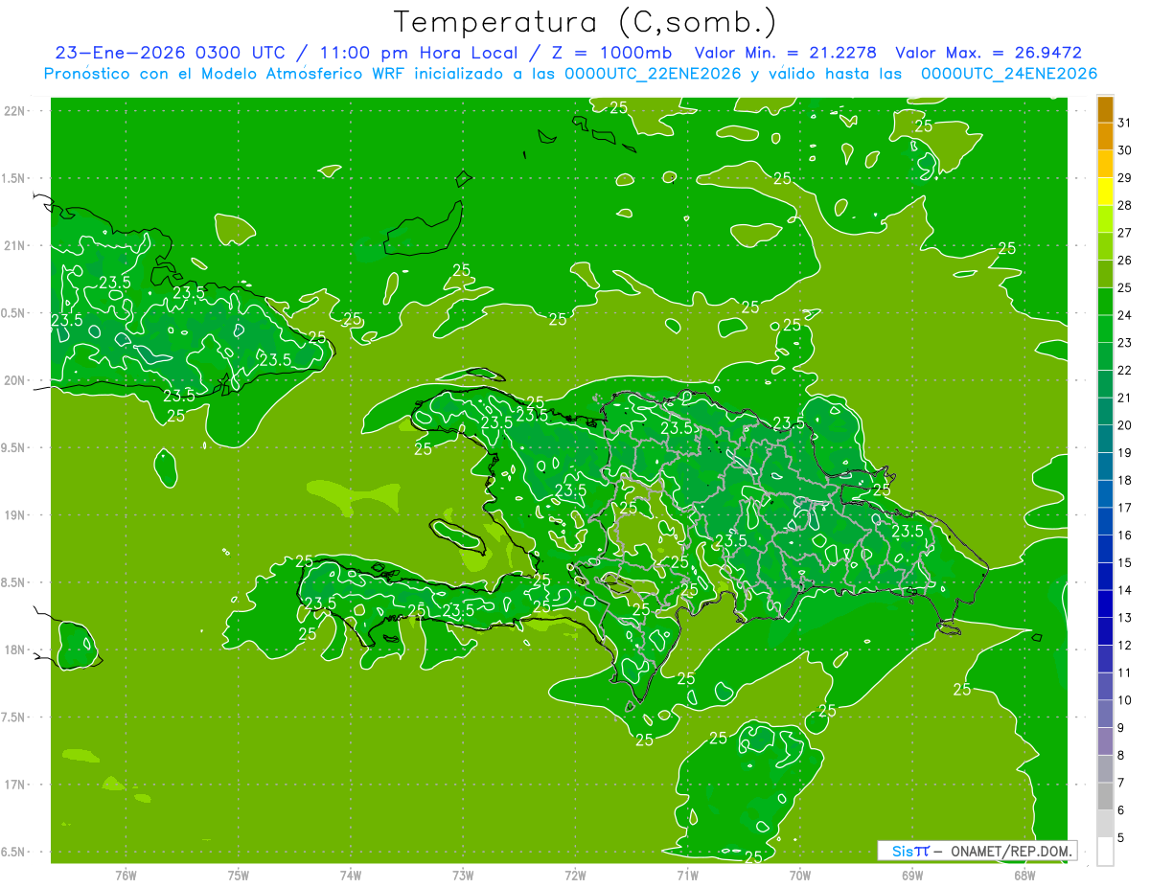Click the 74W longitude axis label
Screen dimensions: 1150x888
[x=351, y=875]
